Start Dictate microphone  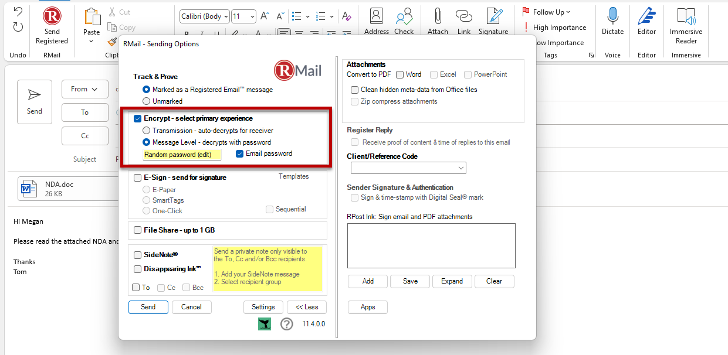tap(612, 16)
